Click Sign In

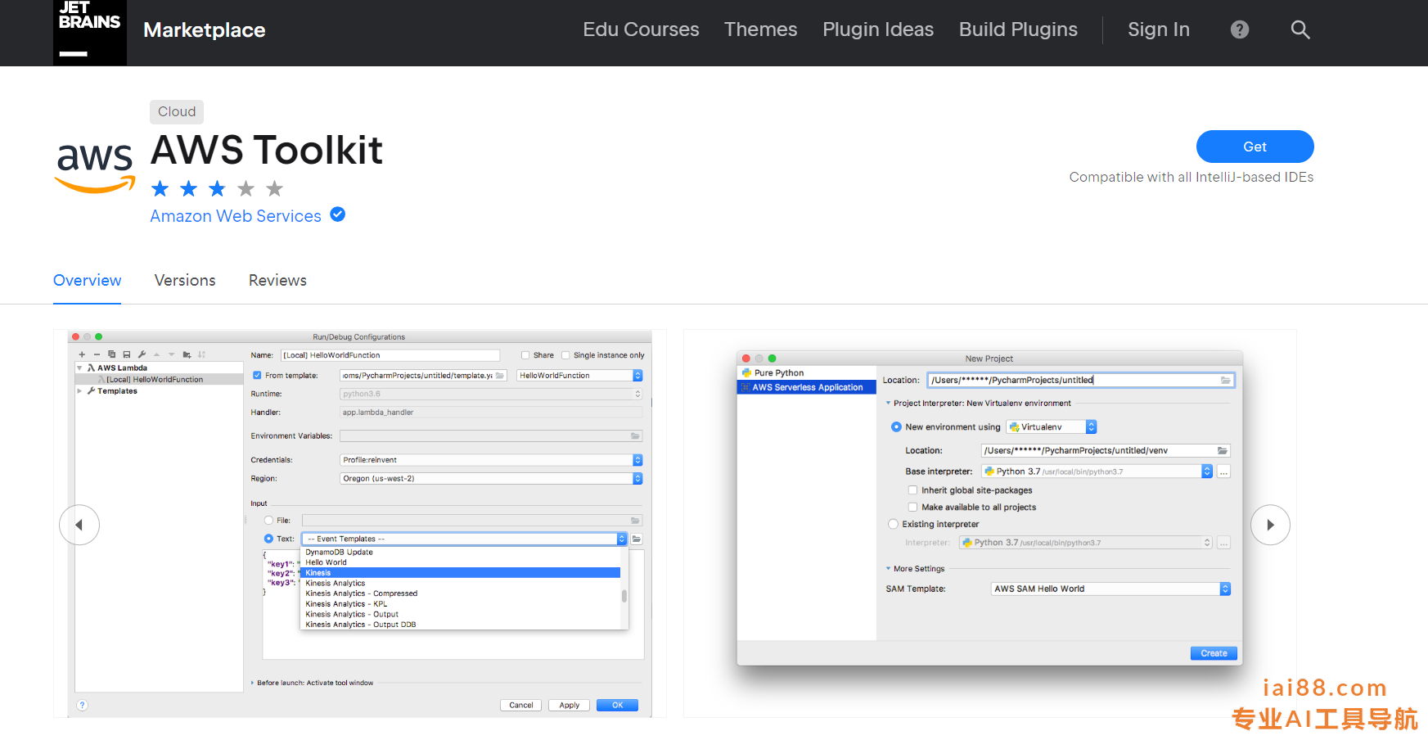pyautogui.click(x=1159, y=29)
